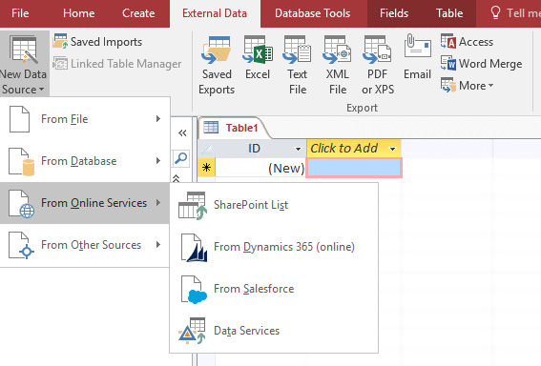
Task: Switch to the Create tab
Action: (x=138, y=13)
